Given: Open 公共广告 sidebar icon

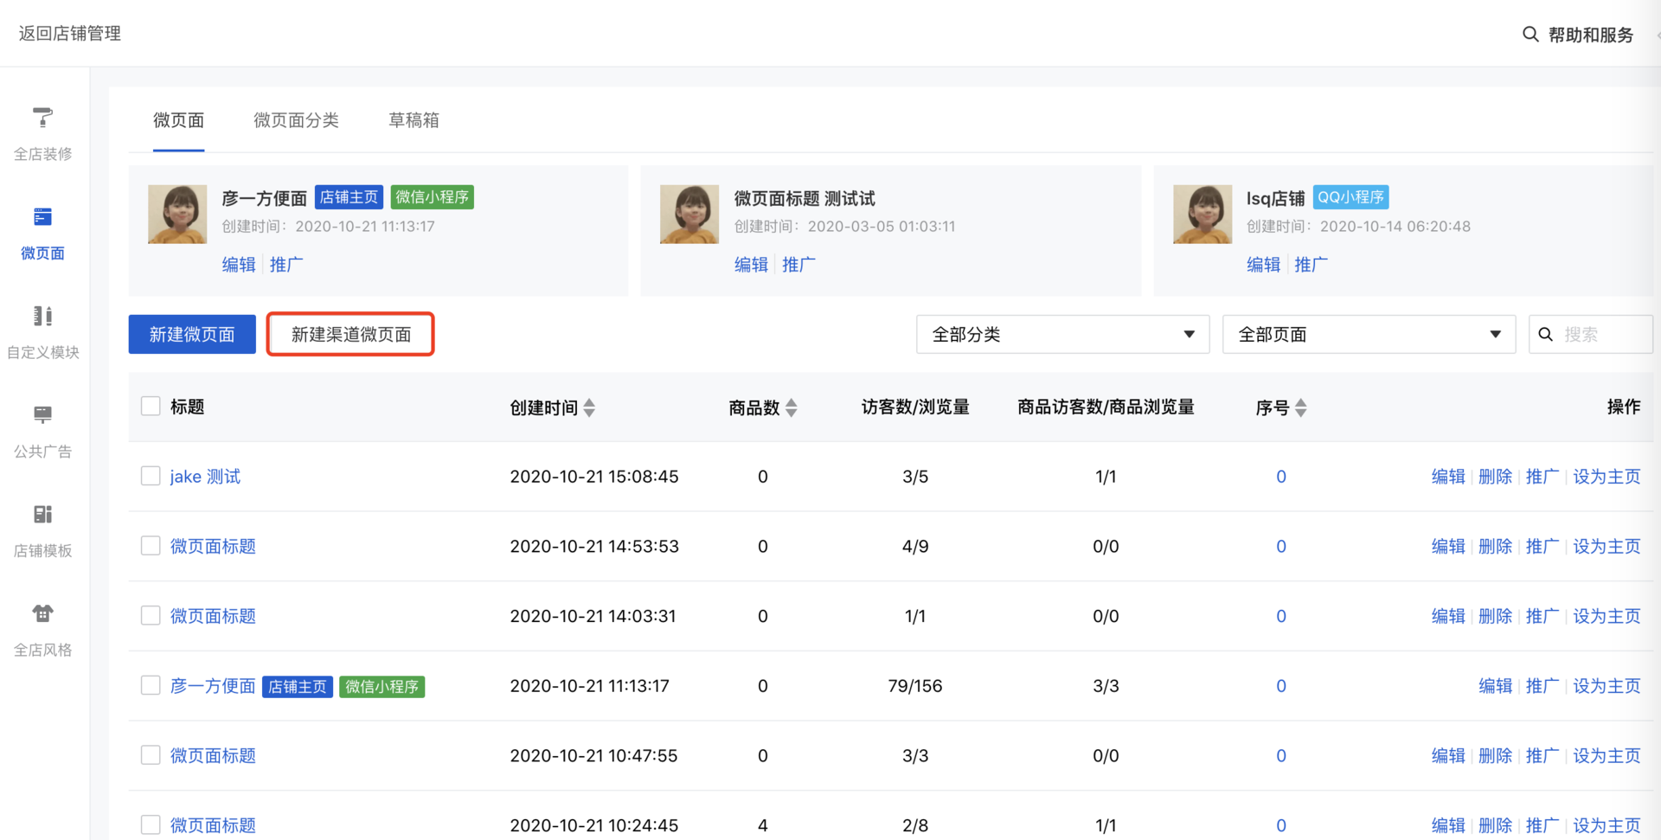Looking at the screenshot, I should click(x=42, y=414).
